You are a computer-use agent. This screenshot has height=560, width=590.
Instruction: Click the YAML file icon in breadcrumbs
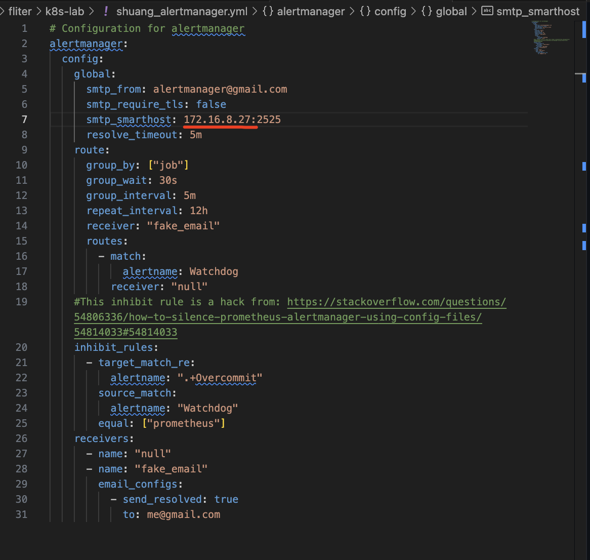point(106,11)
